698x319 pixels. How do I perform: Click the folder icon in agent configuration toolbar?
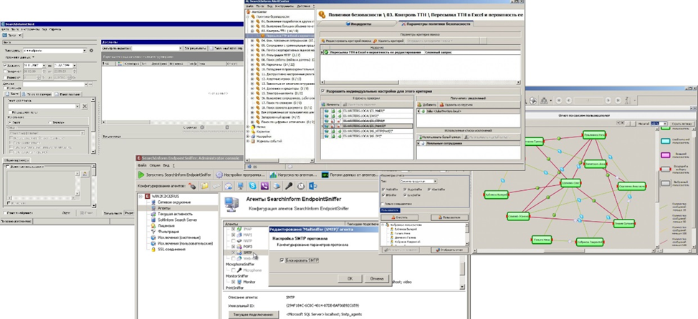point(204,186)
